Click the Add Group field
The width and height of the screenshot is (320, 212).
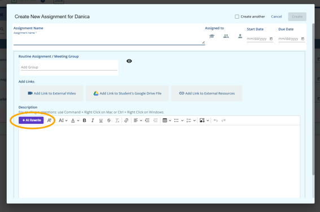[69, 67]
